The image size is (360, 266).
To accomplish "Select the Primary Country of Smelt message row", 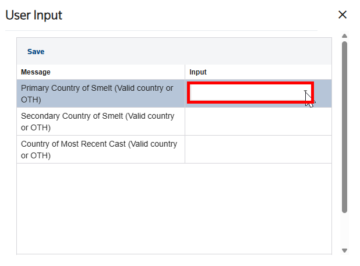I will click(101, 94).
